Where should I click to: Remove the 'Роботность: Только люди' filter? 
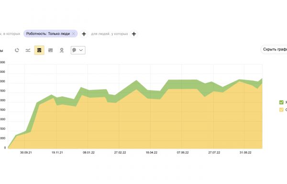(x=73, y=34)
